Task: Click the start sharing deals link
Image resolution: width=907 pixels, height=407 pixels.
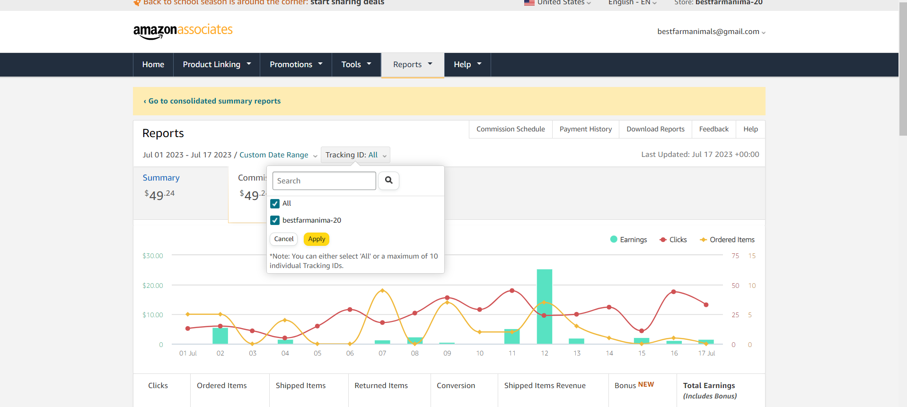Action: tap(347, 2)
